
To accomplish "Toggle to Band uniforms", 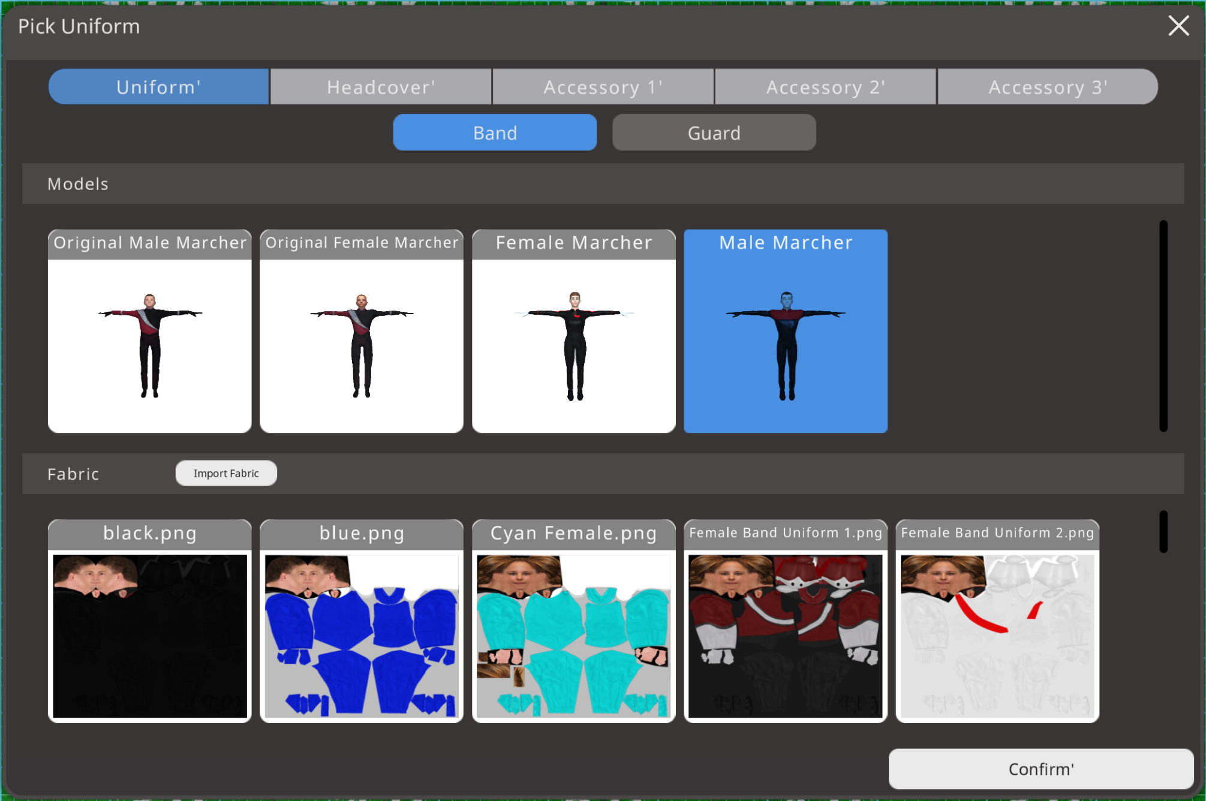I will [x=495, y=133].
